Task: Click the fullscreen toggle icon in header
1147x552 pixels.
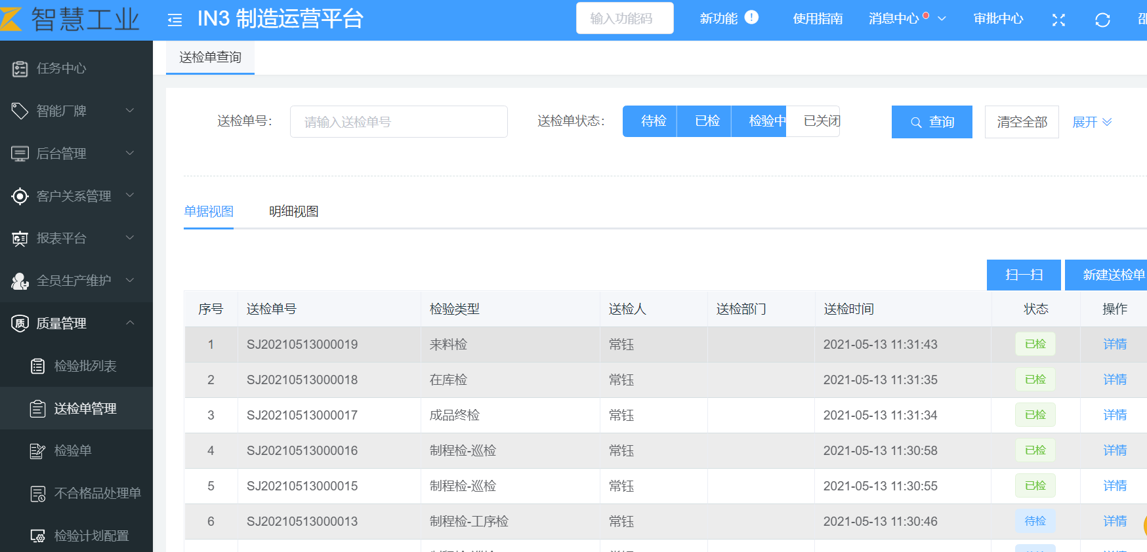Action: coord(1058,20)
